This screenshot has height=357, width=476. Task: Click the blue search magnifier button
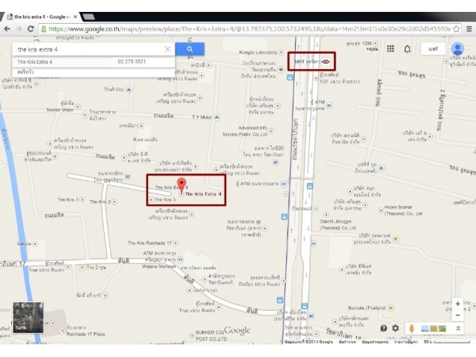pos(190,49)
